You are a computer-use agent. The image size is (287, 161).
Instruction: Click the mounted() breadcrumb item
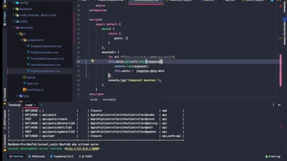coord(109,99)
